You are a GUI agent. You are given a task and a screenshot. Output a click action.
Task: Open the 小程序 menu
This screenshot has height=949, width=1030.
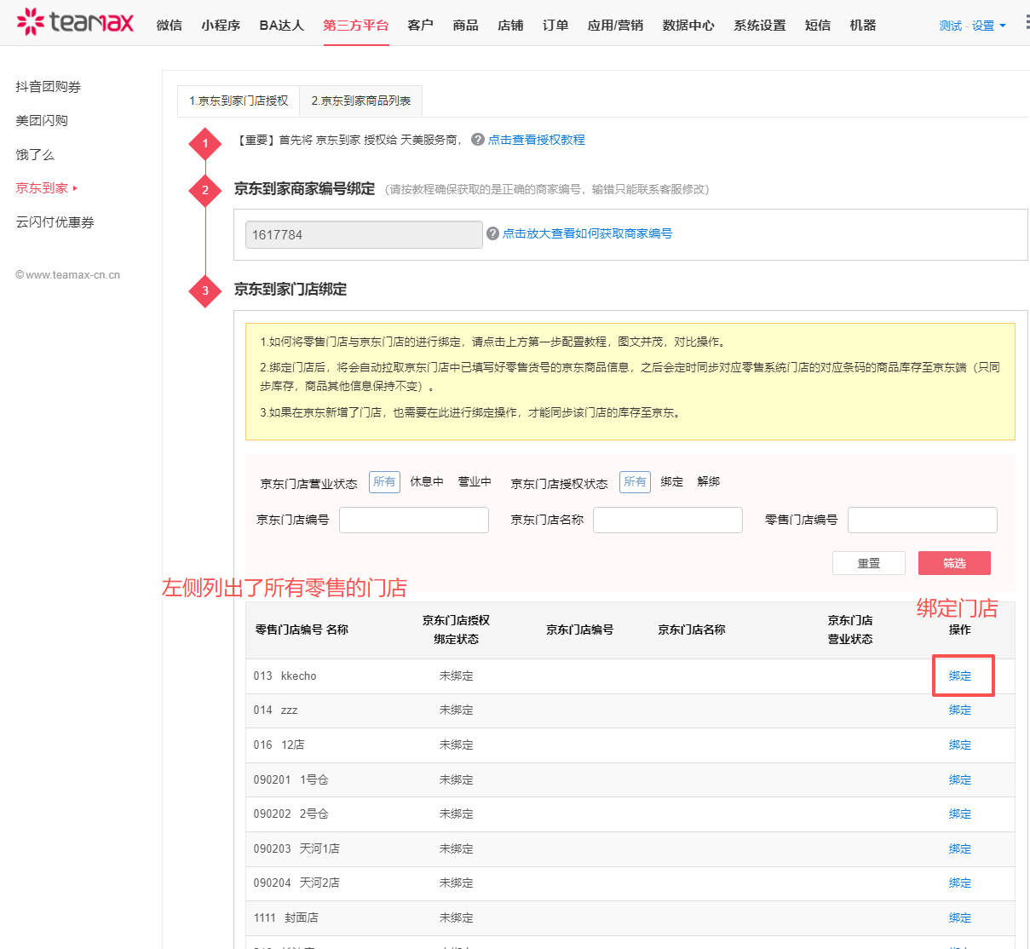(x=222, y=26)
